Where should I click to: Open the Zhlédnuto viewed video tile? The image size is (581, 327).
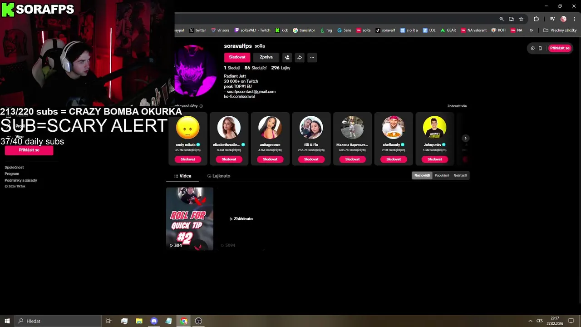(x=241, y=218)
